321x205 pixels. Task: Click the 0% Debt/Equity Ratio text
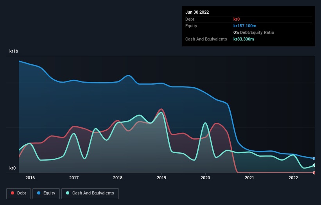tap(254, 32)
